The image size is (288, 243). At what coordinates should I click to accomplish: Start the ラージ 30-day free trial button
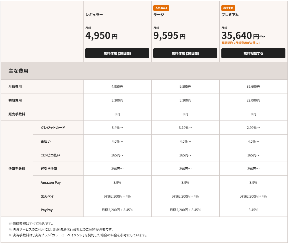(185, 53)
